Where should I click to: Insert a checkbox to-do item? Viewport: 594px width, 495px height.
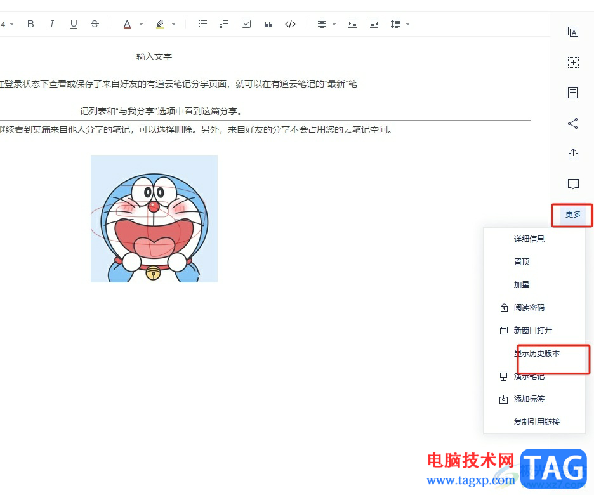tap(246, 24)
